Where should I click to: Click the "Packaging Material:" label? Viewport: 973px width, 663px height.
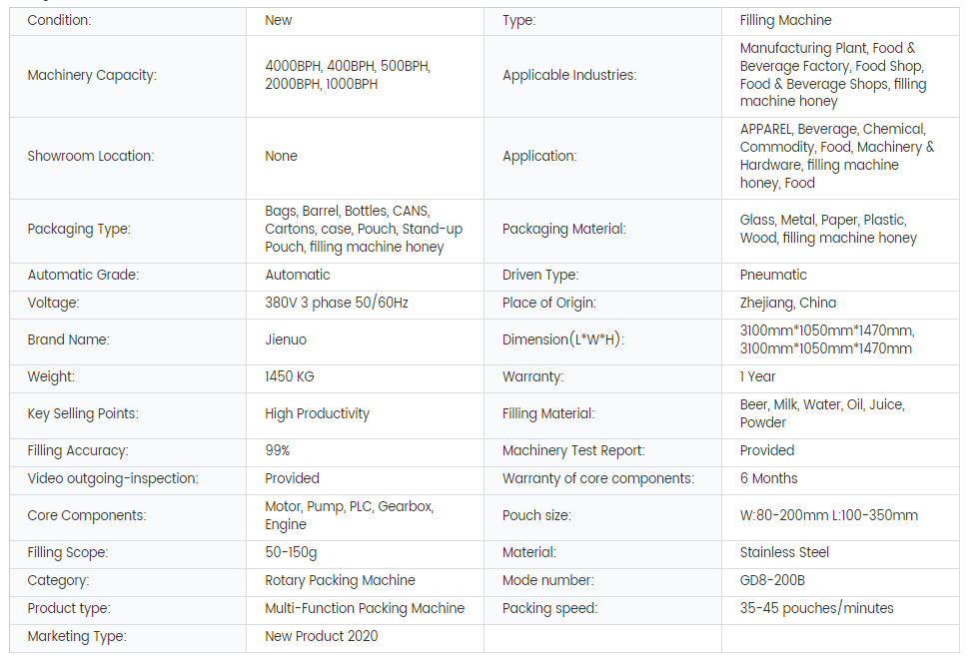pyautogui.click(x=563, y=229)
